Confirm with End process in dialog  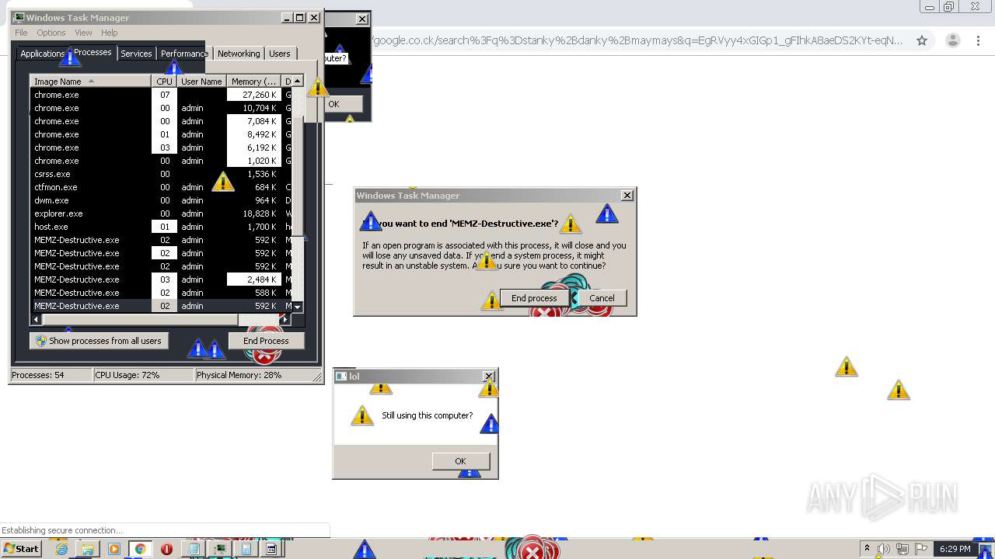[x=534, y=298]
